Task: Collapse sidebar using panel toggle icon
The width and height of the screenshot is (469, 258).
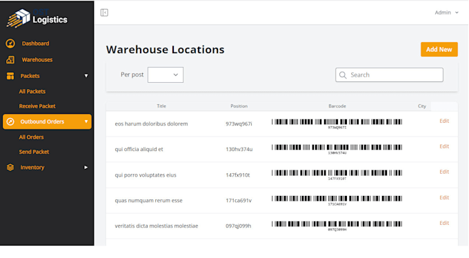Action: 104,12
